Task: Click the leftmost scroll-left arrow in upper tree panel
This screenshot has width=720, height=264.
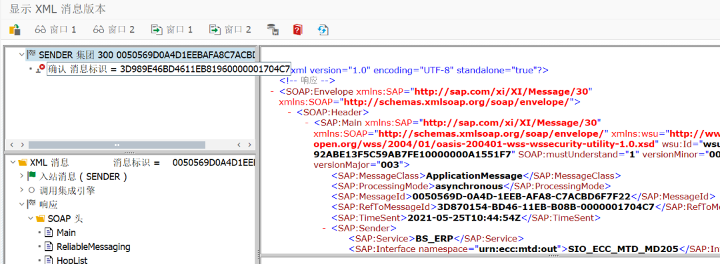Action: pos(12,145)
